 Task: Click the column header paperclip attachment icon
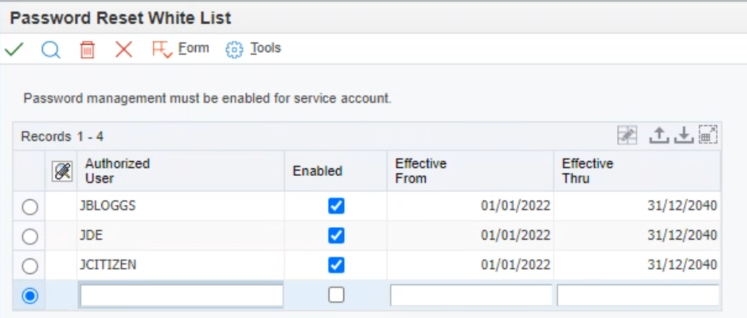pyautogui.click(x=62, y=171)
